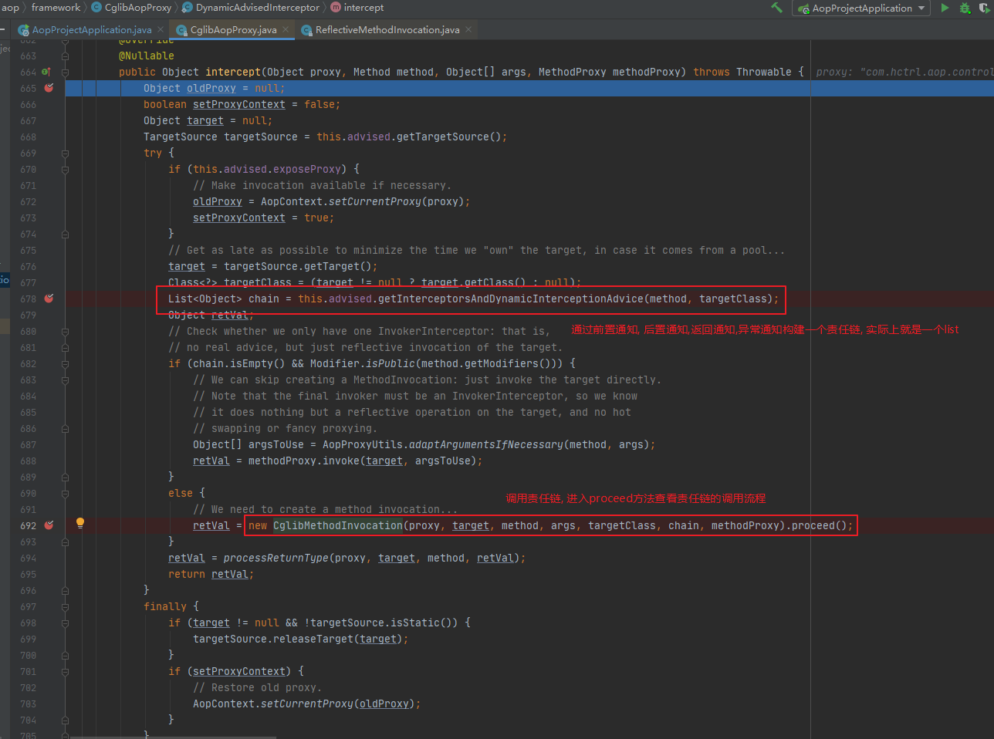The height and width of the screenshot is (739, 994).
Task: Click the intercept method breadcrumb
Action: tap(357, 8)
